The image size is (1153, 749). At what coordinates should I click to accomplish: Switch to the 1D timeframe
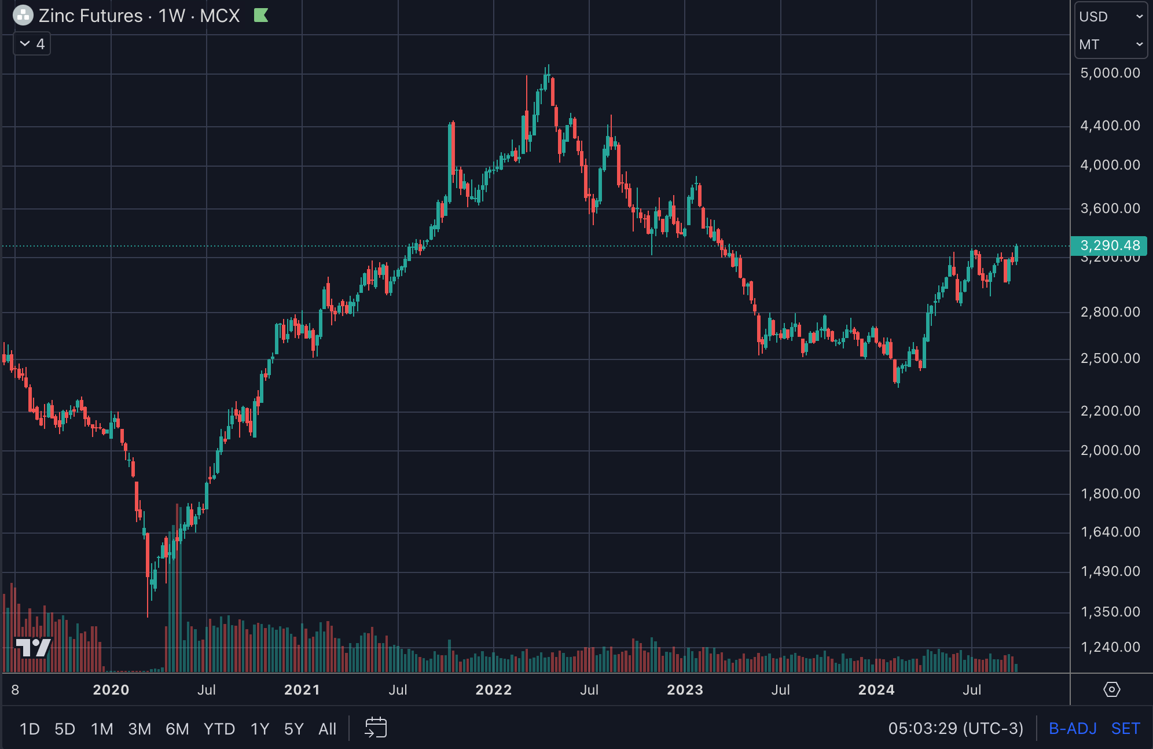coord(31,729)
